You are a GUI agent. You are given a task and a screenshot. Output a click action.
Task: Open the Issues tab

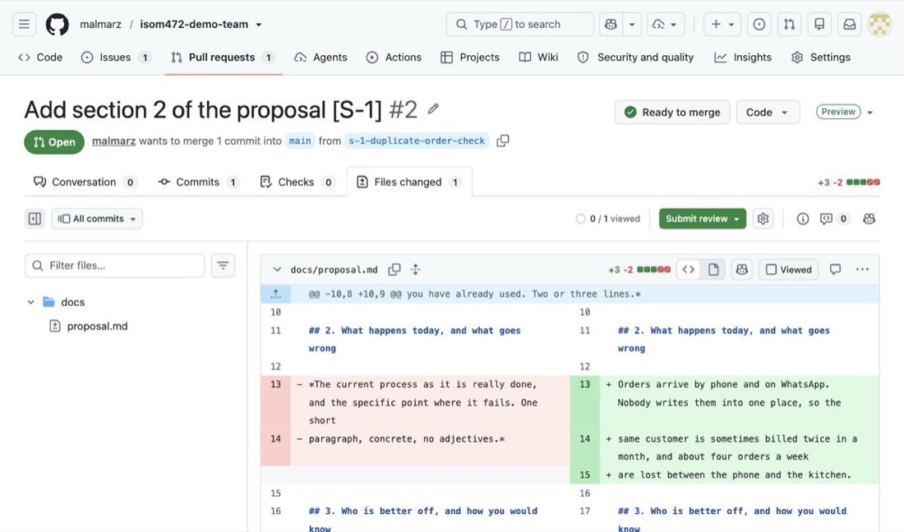point(116,57)
